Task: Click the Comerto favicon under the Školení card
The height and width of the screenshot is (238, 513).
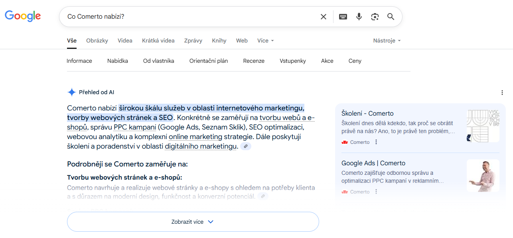Action: click(x=345, y=142)
